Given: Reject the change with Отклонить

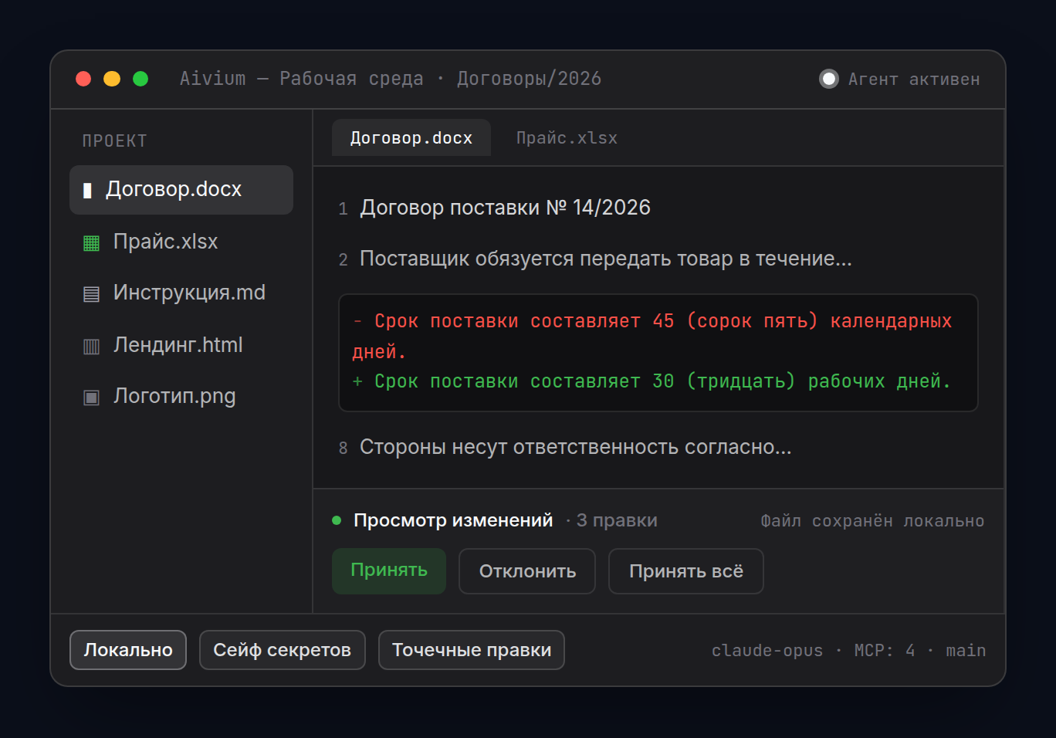Looking at the screenshot, I should (x=527, y=571).
